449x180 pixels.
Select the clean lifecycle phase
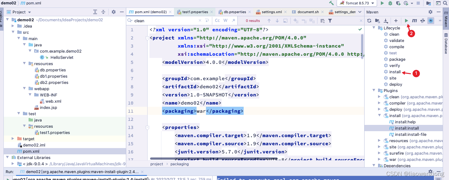pos(394,34)
